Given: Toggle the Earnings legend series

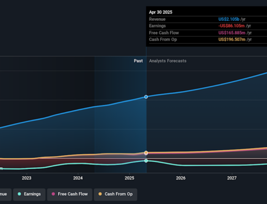Looking at the screenshot, I should coord(29,194).
